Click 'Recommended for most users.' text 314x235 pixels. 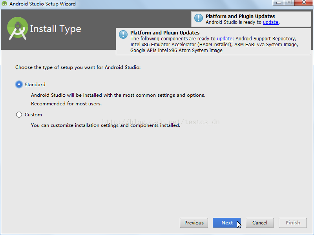pyautogui.click(x=66, y=104)
